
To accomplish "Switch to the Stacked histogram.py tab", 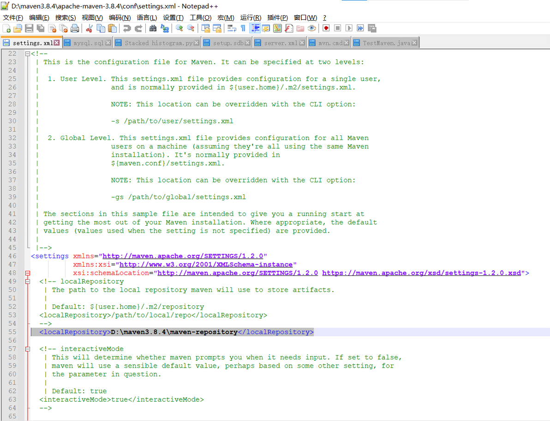I will [158, 43].
